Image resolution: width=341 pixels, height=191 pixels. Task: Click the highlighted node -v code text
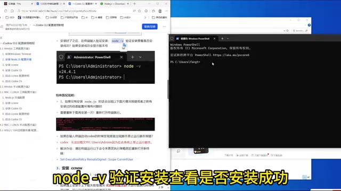click(118, 41)
